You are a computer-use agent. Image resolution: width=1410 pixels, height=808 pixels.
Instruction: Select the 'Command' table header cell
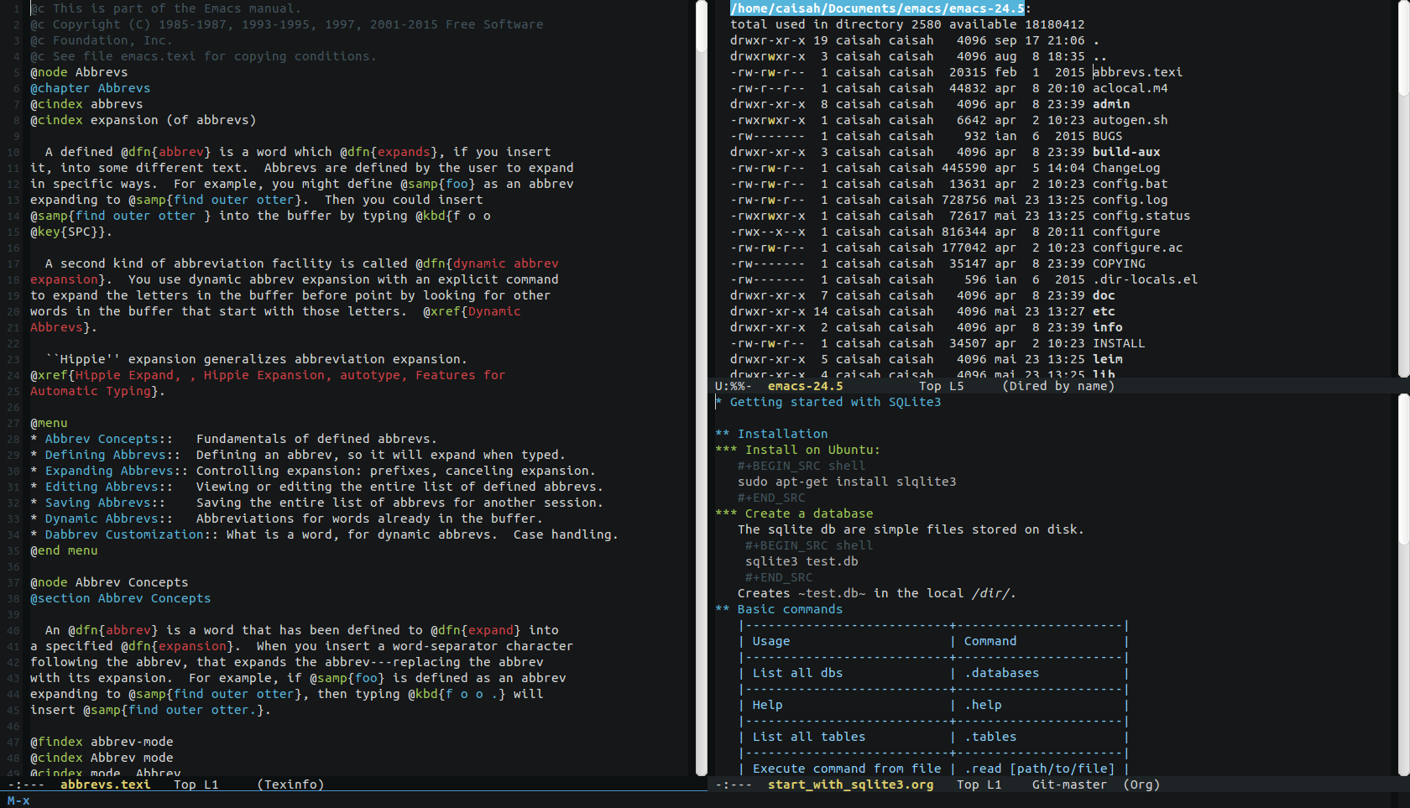(990, 641)
